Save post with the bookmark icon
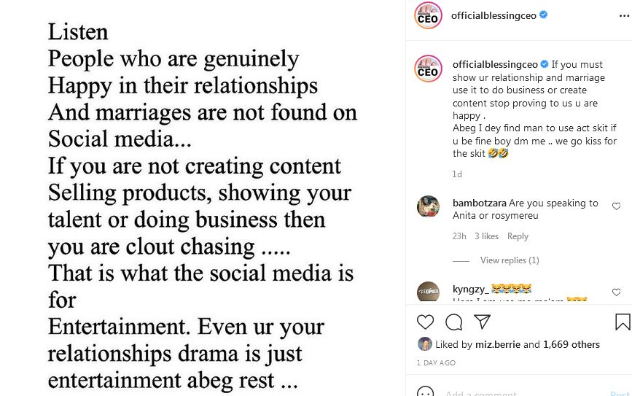 [x=622, y=322]
